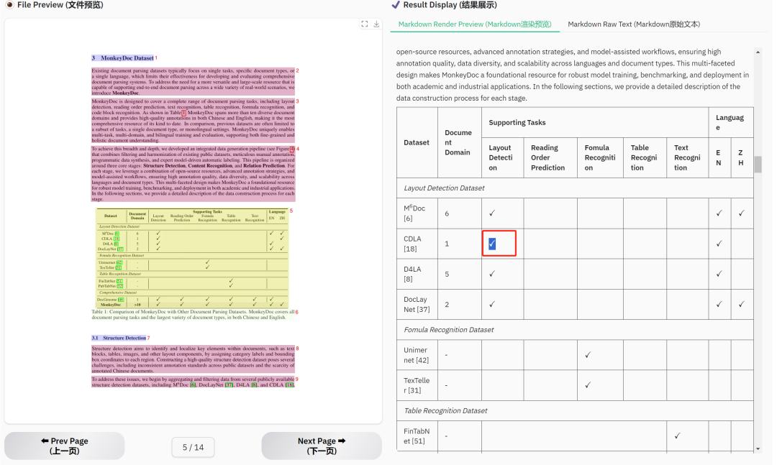This screenshot has width=777, height=465.
Task: Click the download icon above the file preview
Action: coord(376,24)
